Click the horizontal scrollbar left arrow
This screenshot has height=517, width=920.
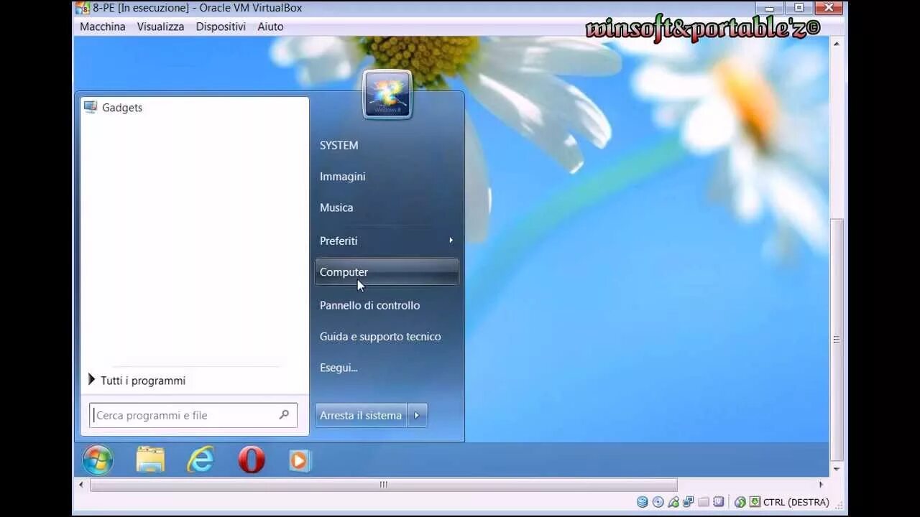80,485
